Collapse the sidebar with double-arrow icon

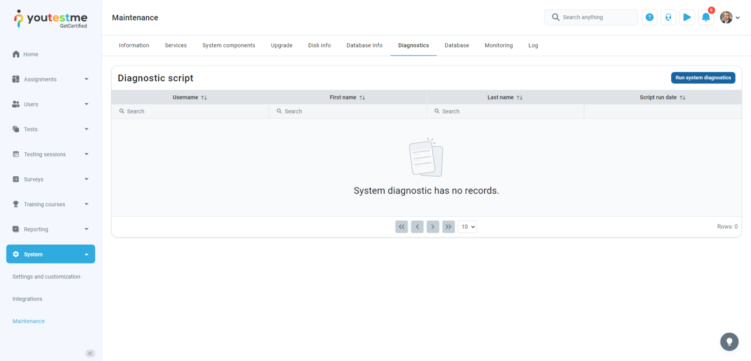click(90, 353)
